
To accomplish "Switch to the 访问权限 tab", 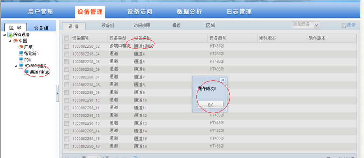I will click(142, 26).
